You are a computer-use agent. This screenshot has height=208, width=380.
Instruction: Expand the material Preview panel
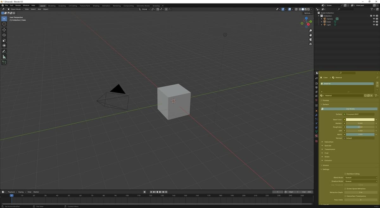point(325,100)
